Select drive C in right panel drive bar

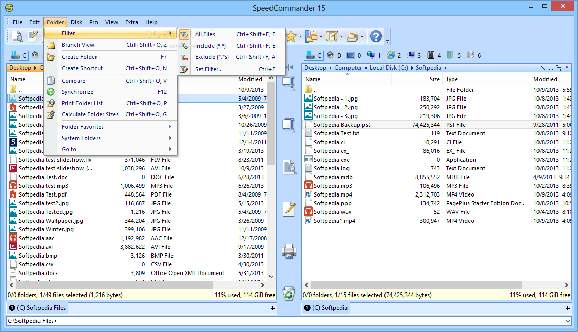tap(313, 55)
